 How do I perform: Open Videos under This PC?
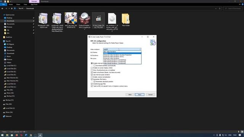click(9, 62)
